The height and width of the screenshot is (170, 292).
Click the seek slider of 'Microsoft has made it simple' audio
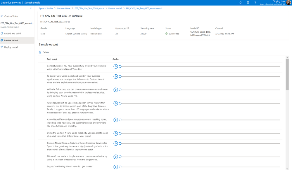click(199, 157)
